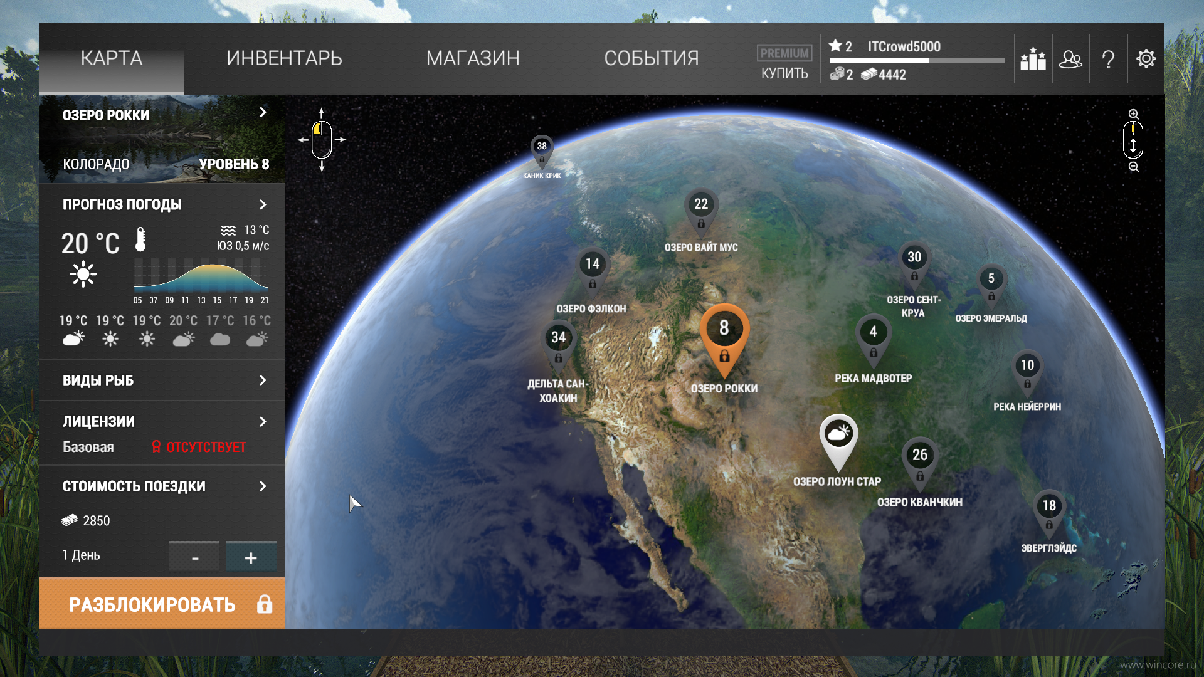Click the cash bills balance 4442
This screenshot has width=1204, height=677.
884,75
